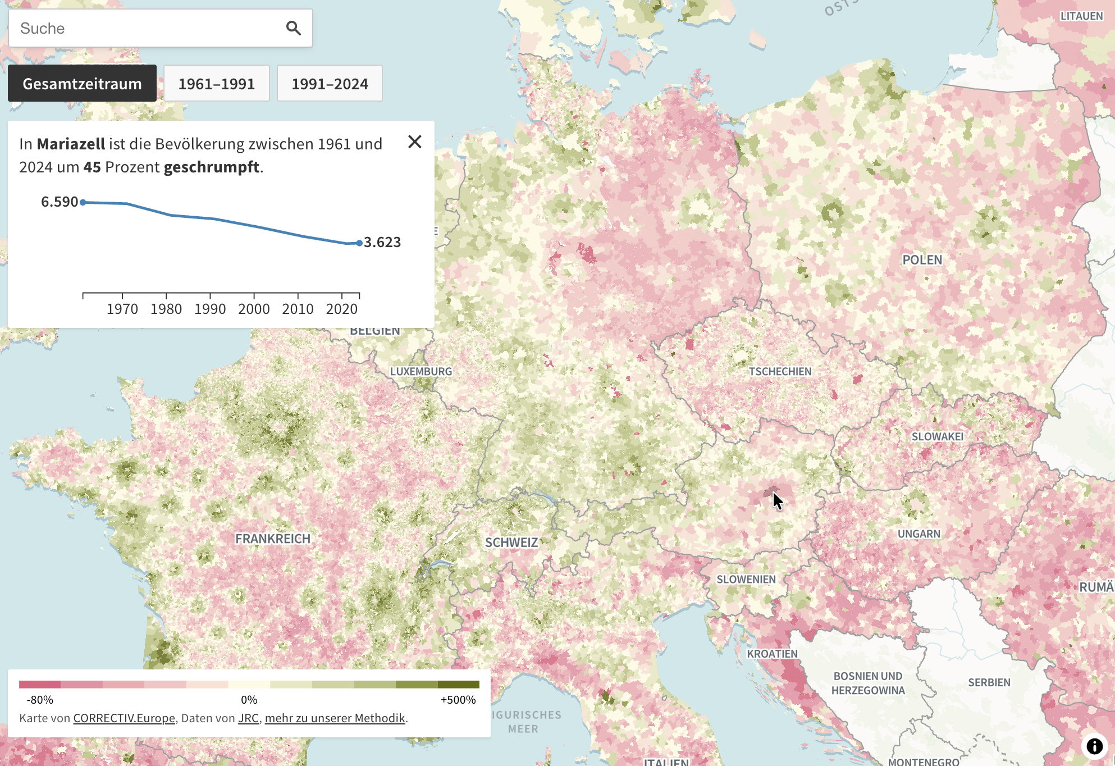
Task: Close the Mariazell population popup
Action: (415, 142)
